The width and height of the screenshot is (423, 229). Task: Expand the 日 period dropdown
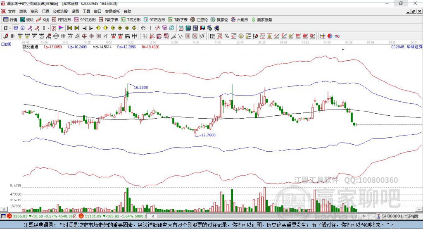pos(10,28)
